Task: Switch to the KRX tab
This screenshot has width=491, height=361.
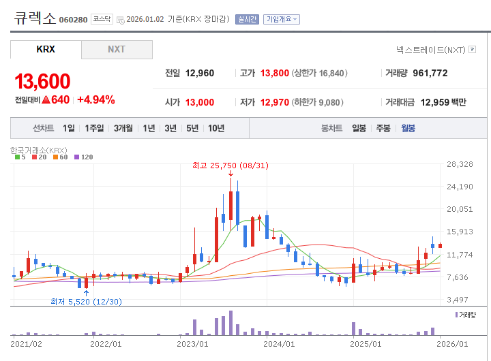Action: pyautogui.click(x=46, y=50)
